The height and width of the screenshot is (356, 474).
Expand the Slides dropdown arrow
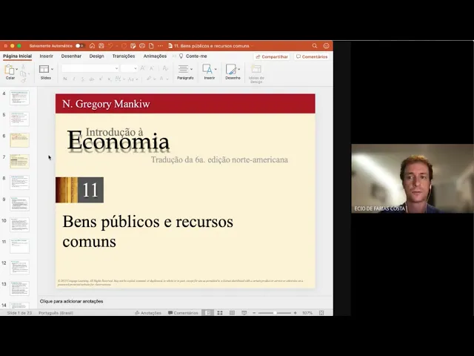[x=53, y=69]
